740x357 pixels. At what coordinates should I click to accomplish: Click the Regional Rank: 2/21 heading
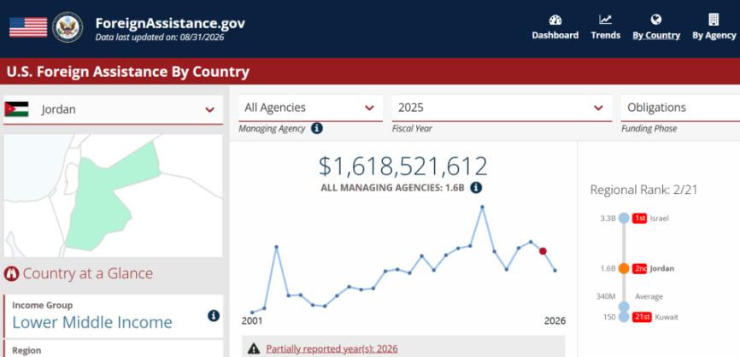(x=643, y=190)
